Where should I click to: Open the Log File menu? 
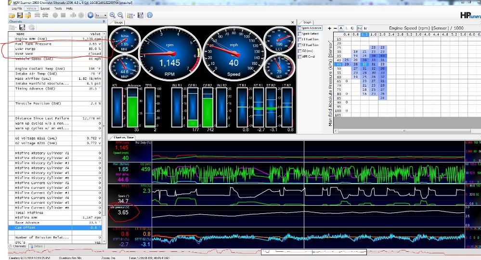[16, 9]
